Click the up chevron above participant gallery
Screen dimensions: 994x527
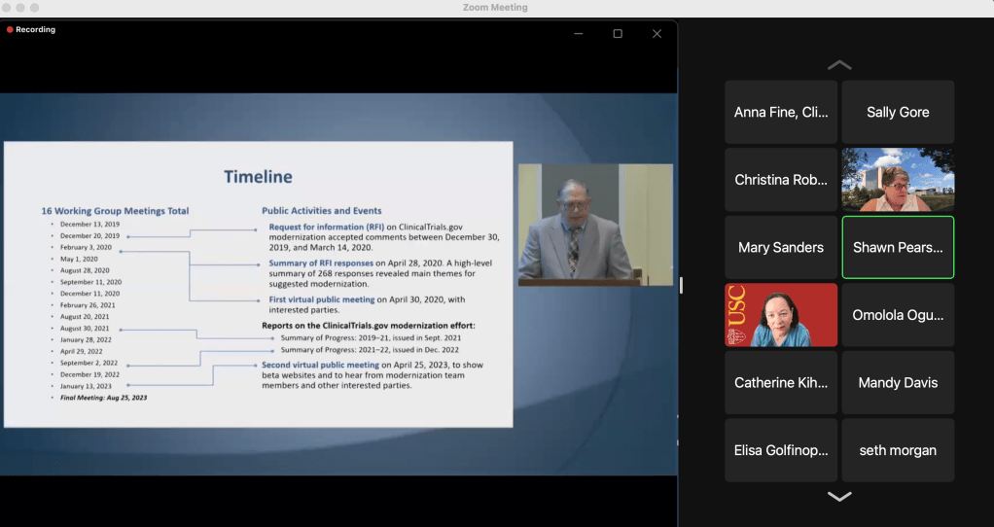838,65
